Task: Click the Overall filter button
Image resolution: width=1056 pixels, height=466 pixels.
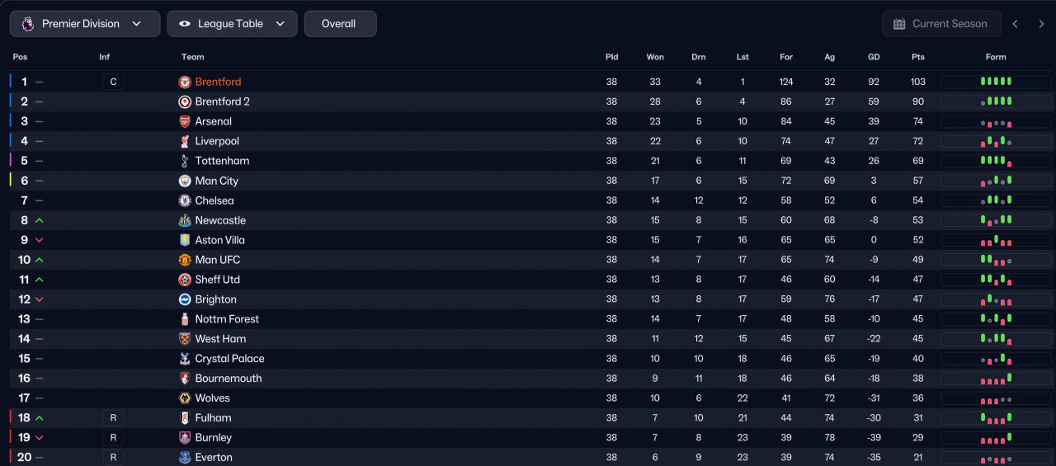Action: (340, 24)
